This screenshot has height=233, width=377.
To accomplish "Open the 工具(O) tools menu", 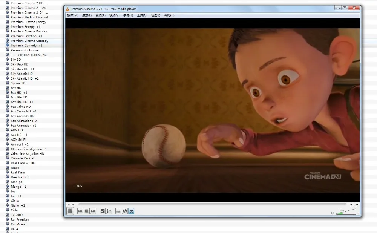I will click(142, 15).
